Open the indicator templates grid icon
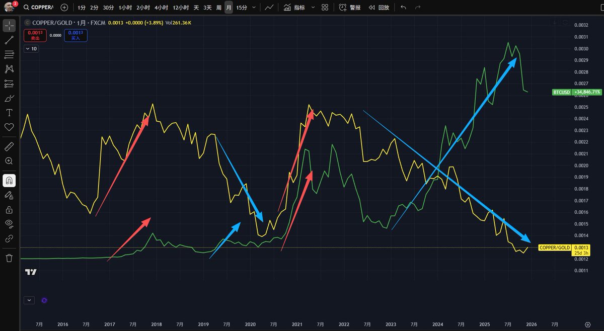 pyautogui.click(x=325, y=8)
